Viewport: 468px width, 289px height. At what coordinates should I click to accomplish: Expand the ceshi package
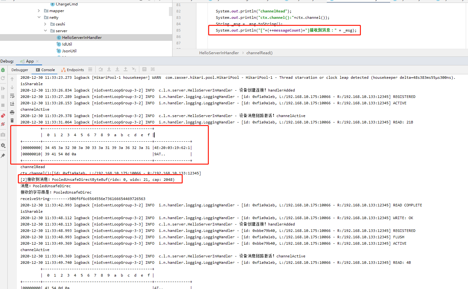tap(45, 24)
